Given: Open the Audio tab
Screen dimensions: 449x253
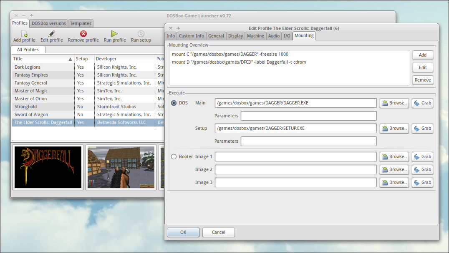Looking at the screenshot, I should pyautogui.click(x=274, y=36).
